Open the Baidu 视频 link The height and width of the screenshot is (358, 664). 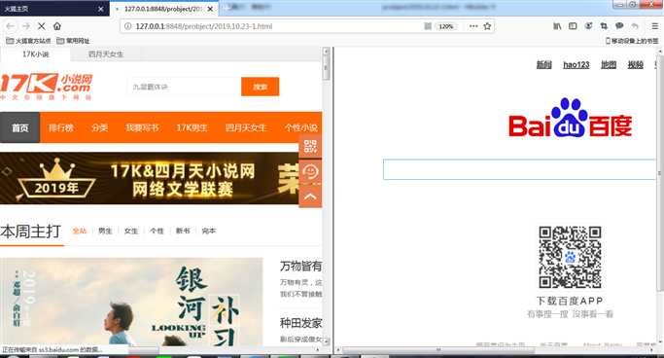click(635, 65)
